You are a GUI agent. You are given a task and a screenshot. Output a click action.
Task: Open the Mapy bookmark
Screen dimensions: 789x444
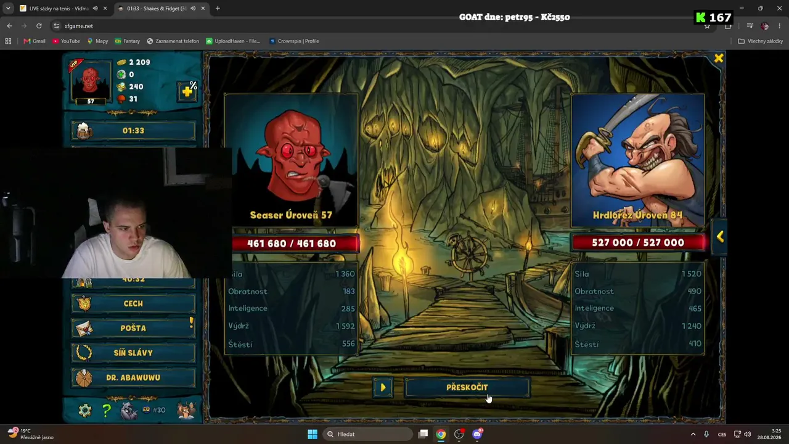coord(97,41)
